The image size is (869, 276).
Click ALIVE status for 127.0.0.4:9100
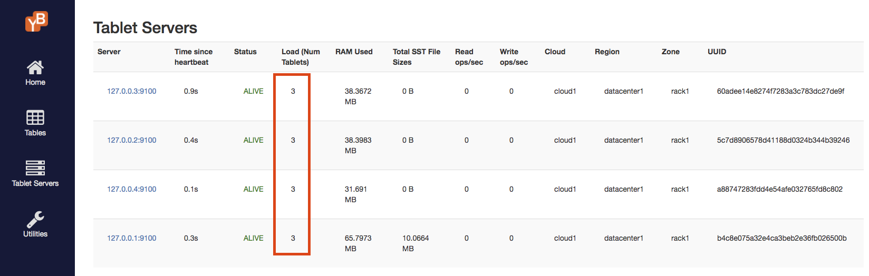coord(253,189)
